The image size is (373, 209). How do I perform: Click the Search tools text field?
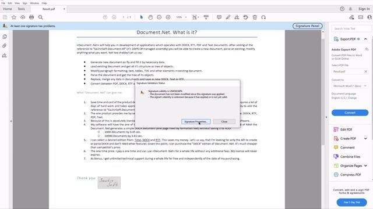click(351, 28)
